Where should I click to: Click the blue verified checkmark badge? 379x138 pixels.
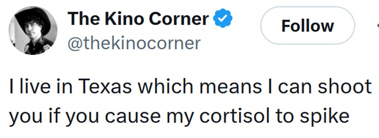coord(223,19)
